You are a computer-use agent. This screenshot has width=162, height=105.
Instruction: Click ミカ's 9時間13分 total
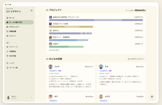pos(140,67)
